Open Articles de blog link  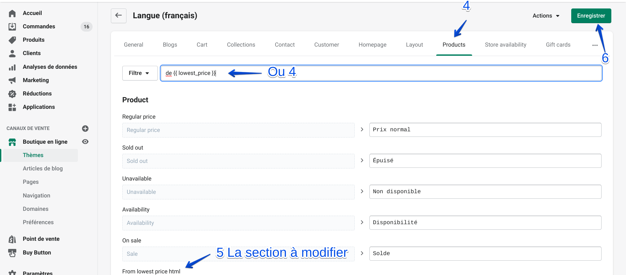(x=43, y=168)
